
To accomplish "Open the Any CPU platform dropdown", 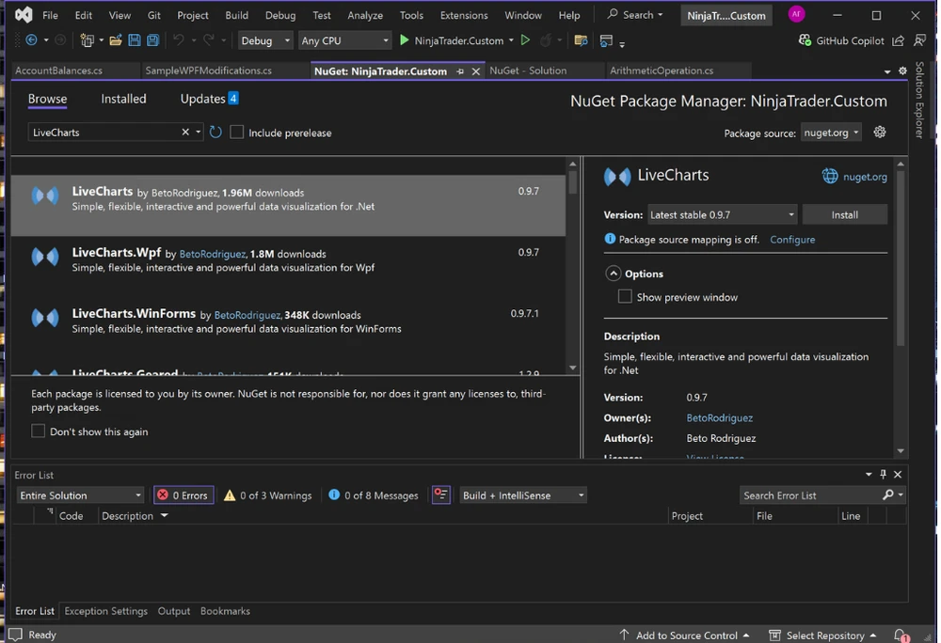I will coord(344,40).
